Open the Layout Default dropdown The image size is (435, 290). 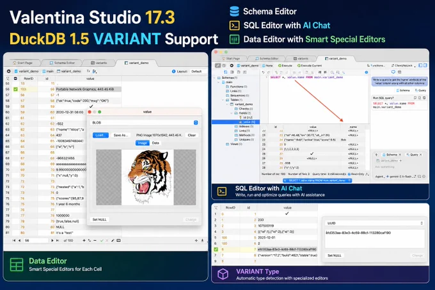(198, 71)
